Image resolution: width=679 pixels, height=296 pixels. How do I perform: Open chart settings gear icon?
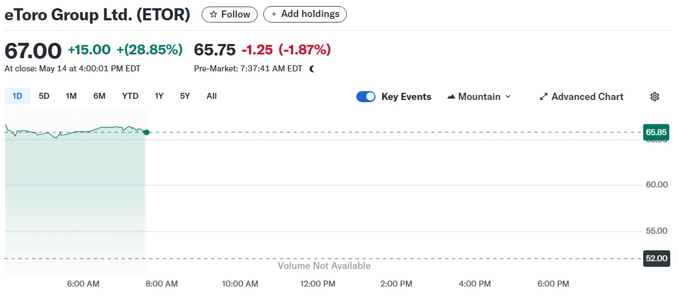654,97
